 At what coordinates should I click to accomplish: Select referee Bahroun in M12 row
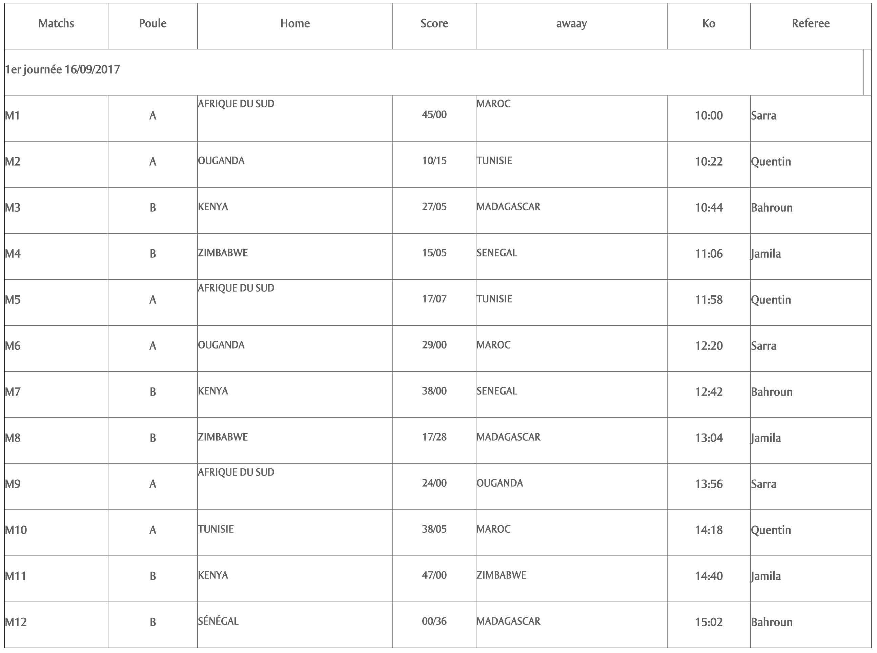(772, 622)
